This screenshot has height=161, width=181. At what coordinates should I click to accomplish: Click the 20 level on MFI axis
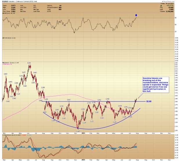[175, 32]
